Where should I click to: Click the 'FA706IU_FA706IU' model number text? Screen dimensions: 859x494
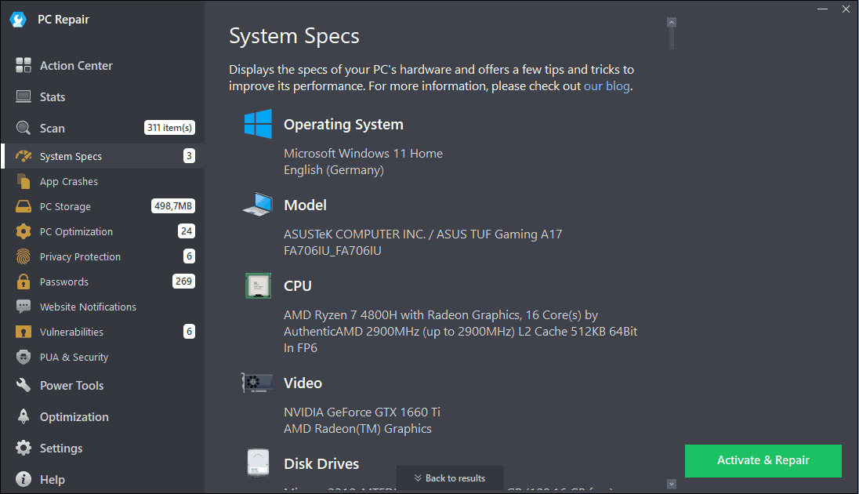pos(332,251)
